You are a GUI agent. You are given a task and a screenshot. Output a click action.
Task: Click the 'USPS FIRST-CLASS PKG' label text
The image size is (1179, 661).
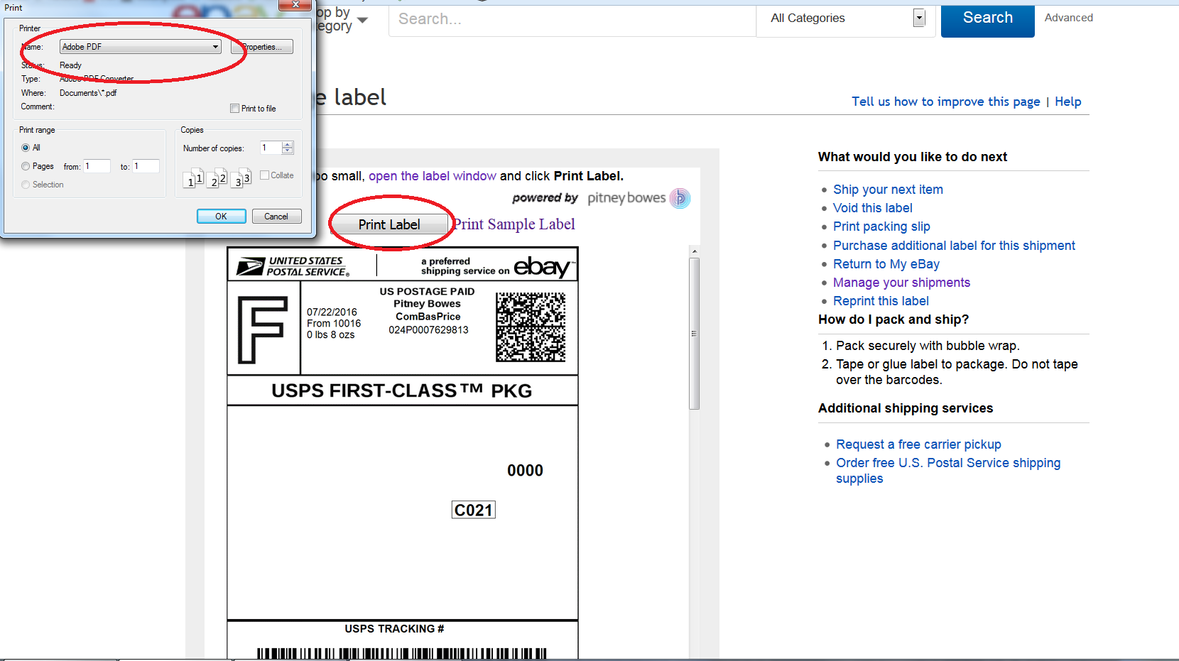(402, 391)
